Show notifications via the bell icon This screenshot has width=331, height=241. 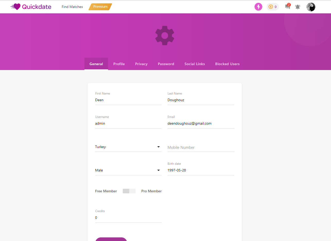(298, 7)
